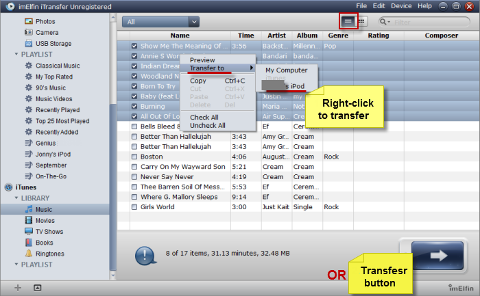
Task: Open the search options dropdown arrow
Action: (x=389, y=22)
